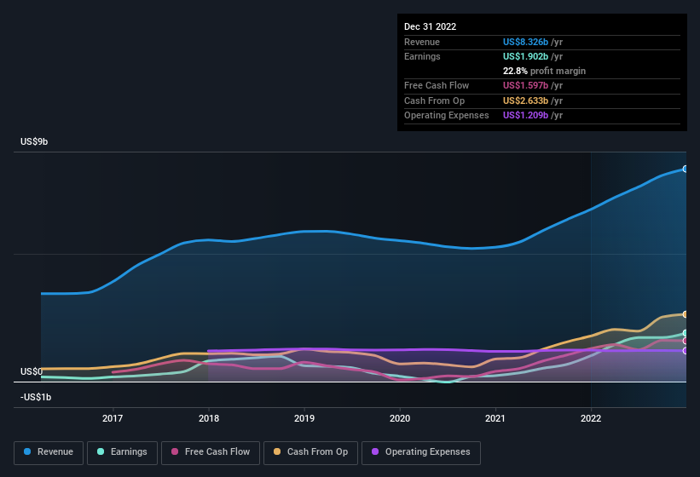700x477 pixels.
Task: Click the US$9b y-axis label
Action: (34, 141)
